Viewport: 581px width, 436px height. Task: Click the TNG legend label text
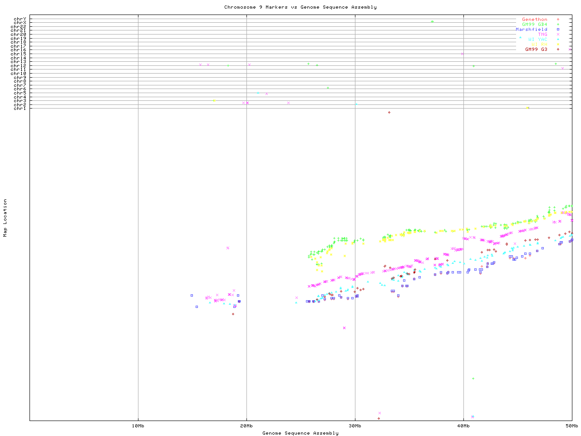pyautogui.click(x=542, y=35)
